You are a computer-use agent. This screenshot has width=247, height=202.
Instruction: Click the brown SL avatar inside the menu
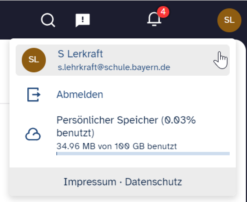[34, 60]
